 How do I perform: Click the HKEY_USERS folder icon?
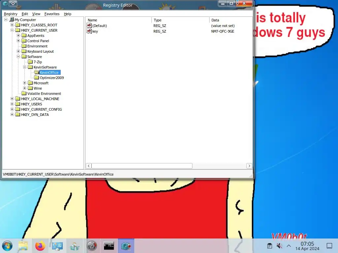pos(18,104)
